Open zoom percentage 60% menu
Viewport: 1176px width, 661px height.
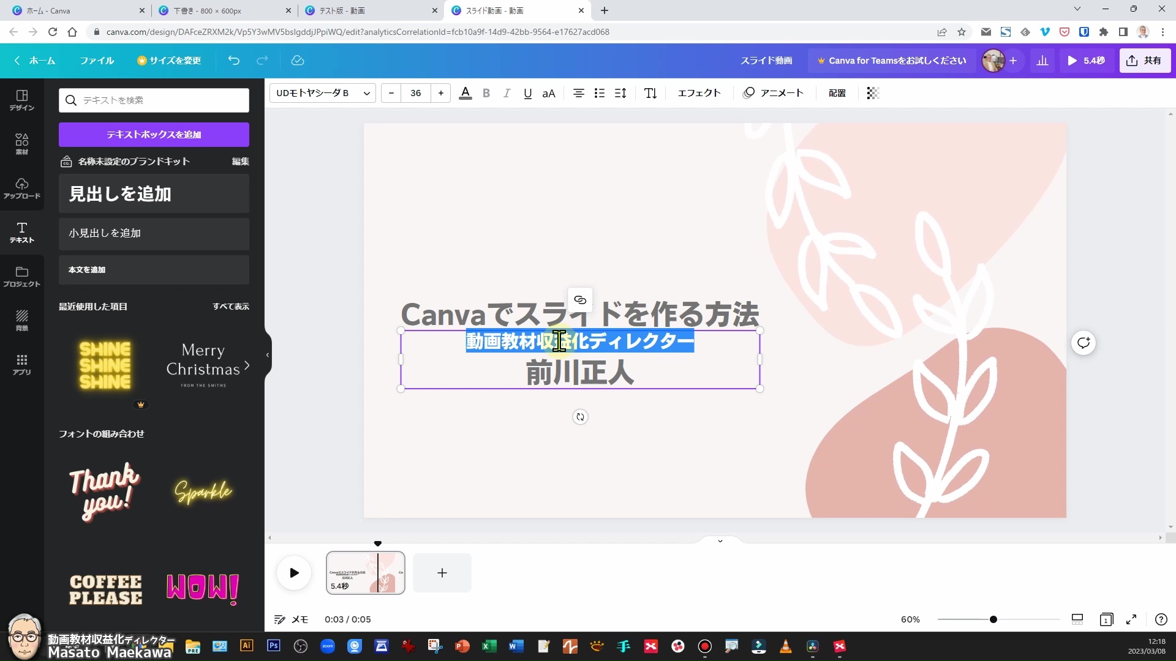910,619
